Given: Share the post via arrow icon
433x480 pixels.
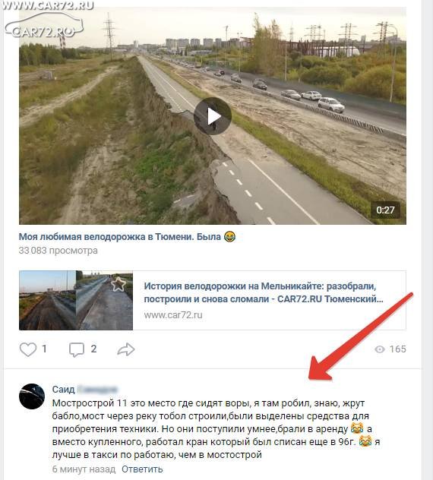Looking at the screenshot, I should [x=126, y=349].
